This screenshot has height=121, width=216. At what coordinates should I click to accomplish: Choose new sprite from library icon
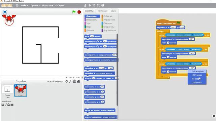[x=66, y=81]
